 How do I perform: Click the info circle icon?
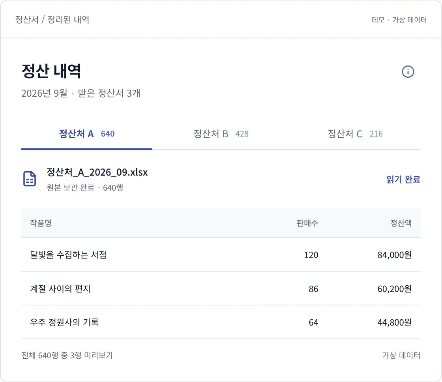point(408,71)
